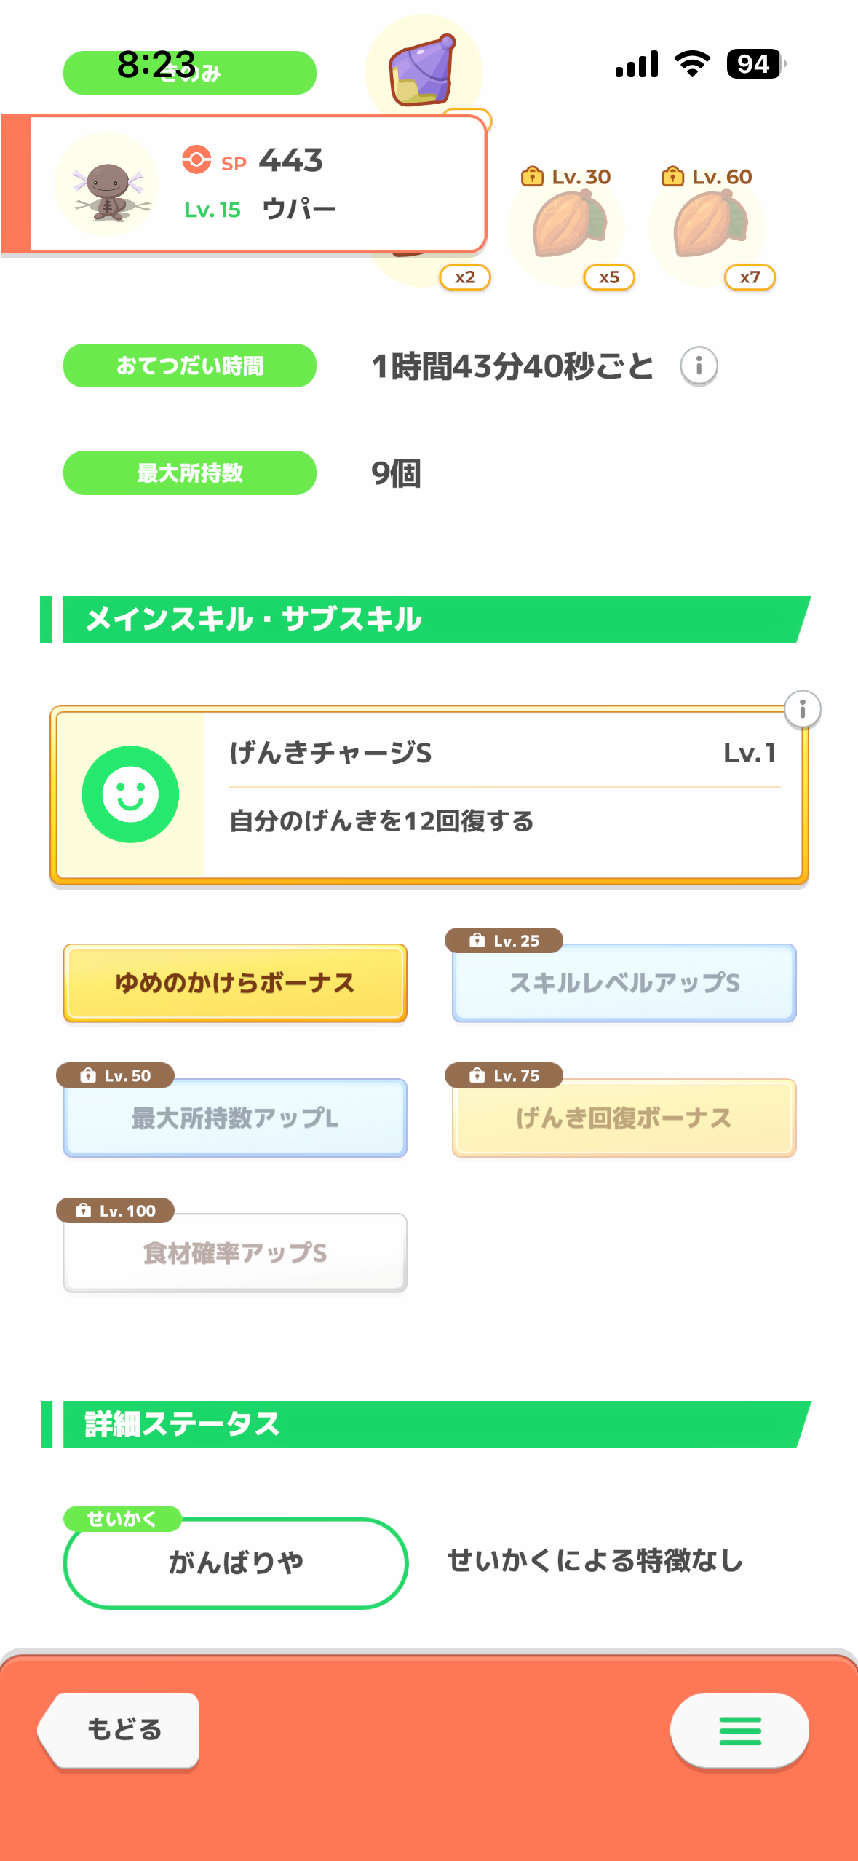Tap the ウパー Pokémon portrait

pos(107,183)
